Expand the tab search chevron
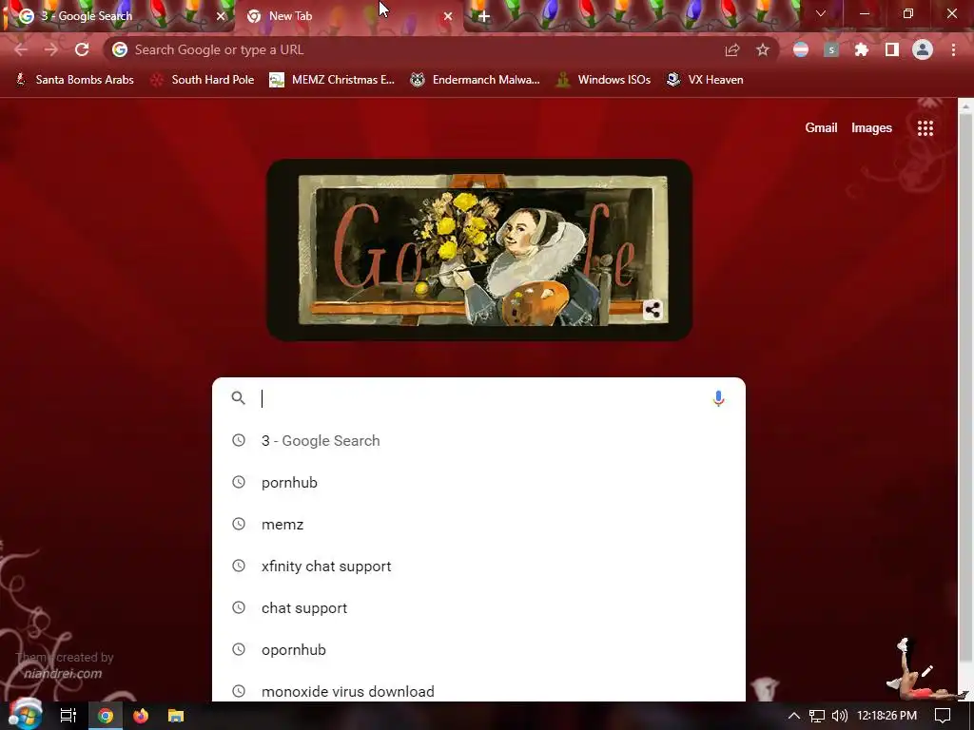The image size is (974, 730). [821, 13]
